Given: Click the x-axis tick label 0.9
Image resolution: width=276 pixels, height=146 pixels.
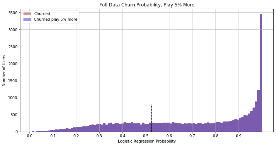Looking at the screenshot, I should point(239,136).
